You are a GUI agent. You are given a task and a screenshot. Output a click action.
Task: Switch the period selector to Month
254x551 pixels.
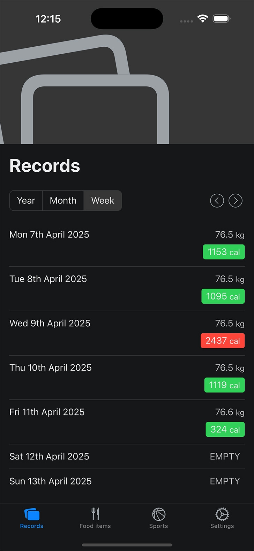(63, 201)
